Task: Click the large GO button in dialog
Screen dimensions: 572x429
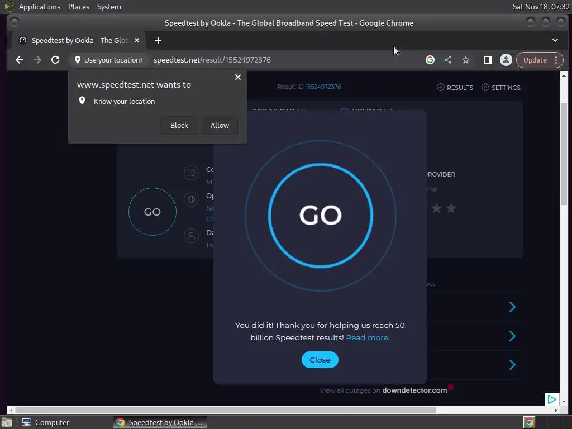Action: [321, 215]
